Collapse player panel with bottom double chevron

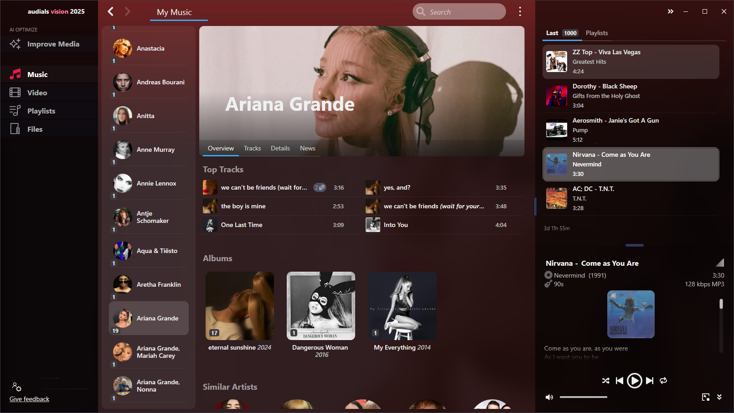tap(719, 397)
